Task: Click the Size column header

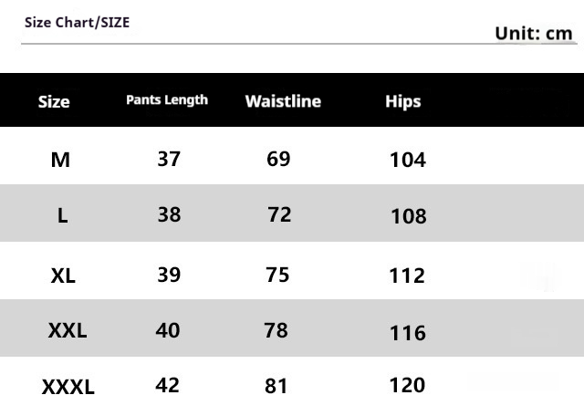Action: 54,101
